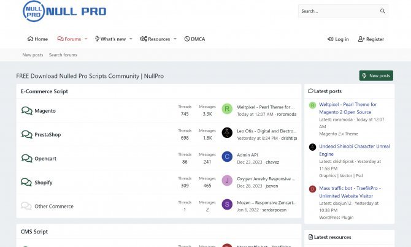The height and width of the screenshot is (247, 411).
Task: Open the Shopify forum
Action: point(44,183)
